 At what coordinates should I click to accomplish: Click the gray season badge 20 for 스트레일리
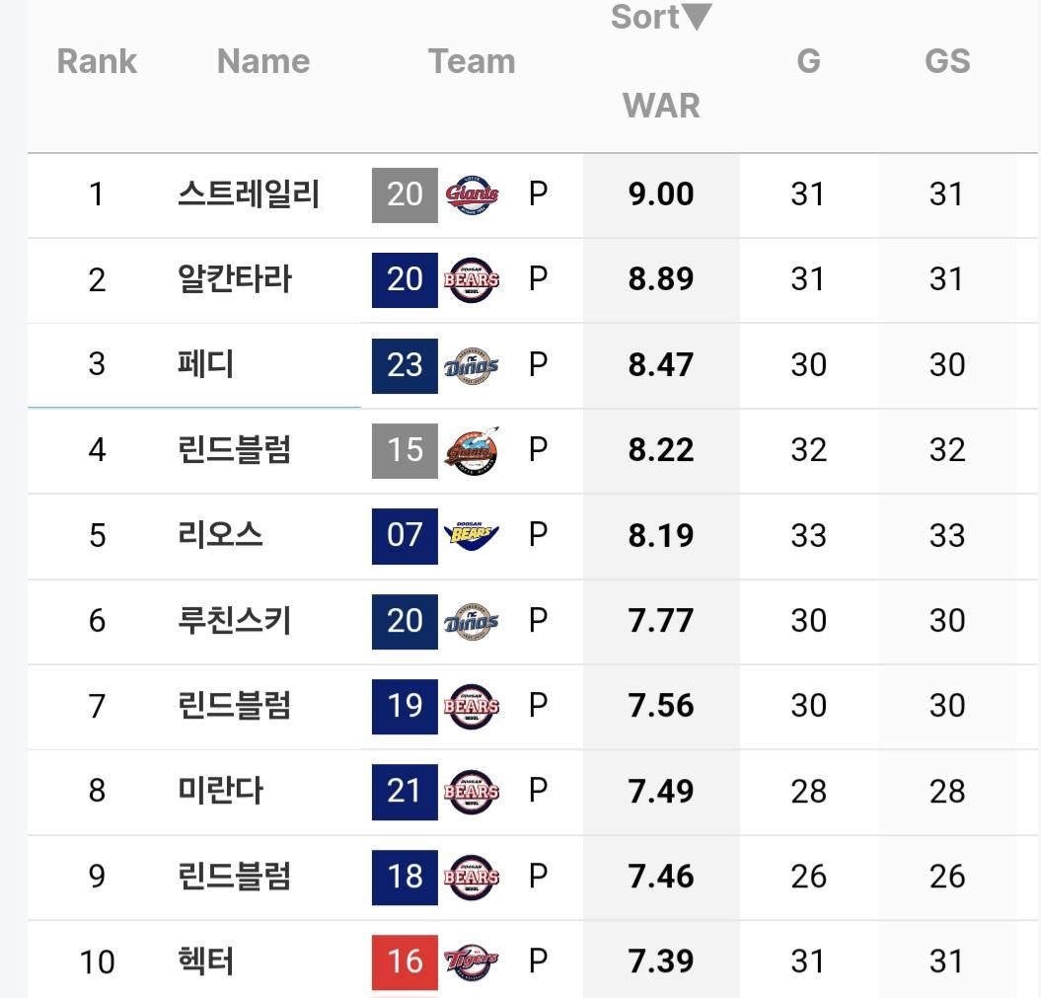pos(405,194)
